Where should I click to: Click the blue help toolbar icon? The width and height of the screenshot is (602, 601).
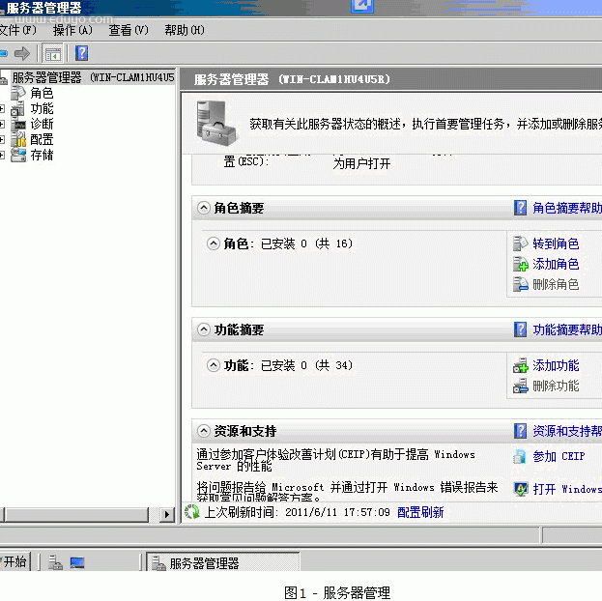(x=82, y=53)
